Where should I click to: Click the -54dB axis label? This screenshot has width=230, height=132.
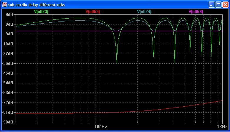coord(8,83)
